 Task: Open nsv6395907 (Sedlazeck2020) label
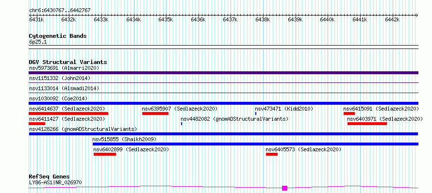click(x=180, y=109)
